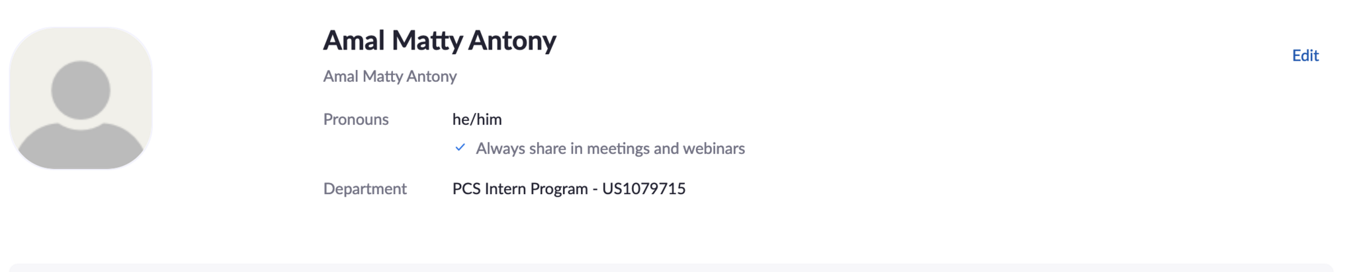Click the Department field label
The width and height of the screenshot is (1355, 272).
pyautogui.click(x=365, y=189)
